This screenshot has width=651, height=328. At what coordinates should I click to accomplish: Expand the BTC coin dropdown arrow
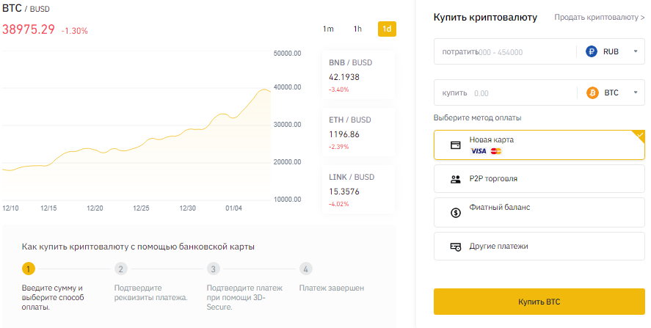click(x=636, y=92)
